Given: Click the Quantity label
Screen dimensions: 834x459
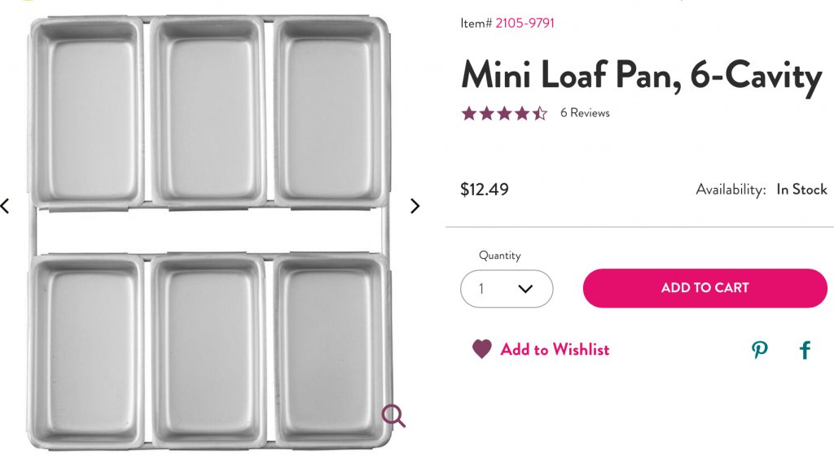Looking at the screenshot, I should coord(499,256).
